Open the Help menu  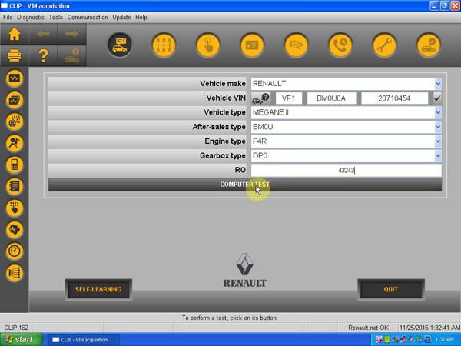[x=141, y=18]
